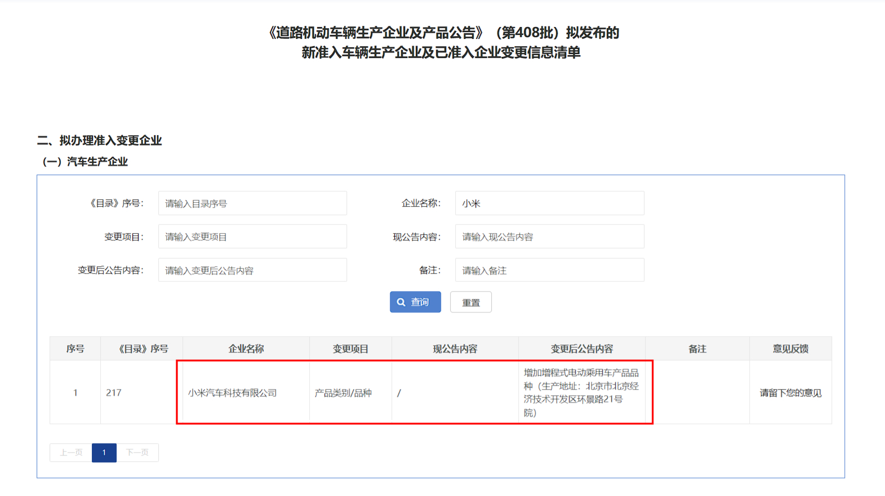Click the 查询 search button

[x=415, y=302]
